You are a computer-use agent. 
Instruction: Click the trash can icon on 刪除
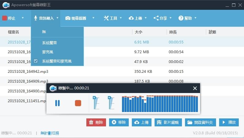pos(91,122)
